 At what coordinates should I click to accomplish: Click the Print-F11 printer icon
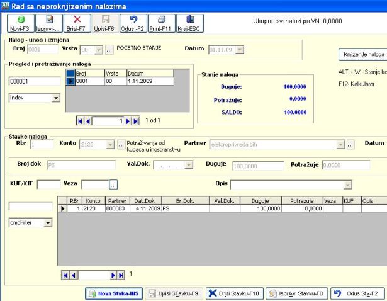pos(161,20)
